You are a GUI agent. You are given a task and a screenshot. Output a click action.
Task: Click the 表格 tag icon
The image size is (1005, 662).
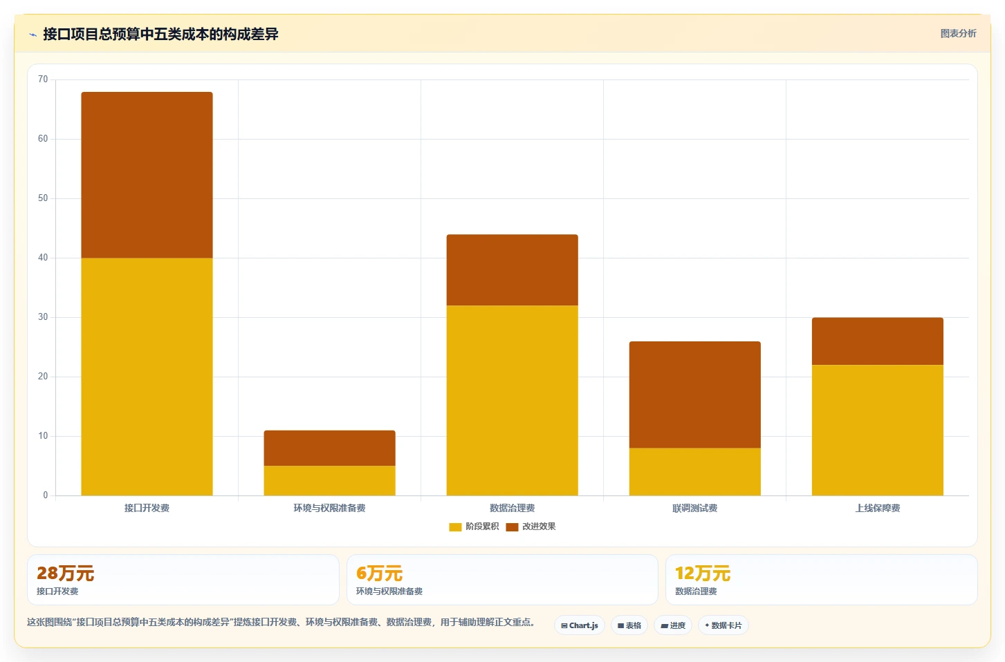(621, 625)
